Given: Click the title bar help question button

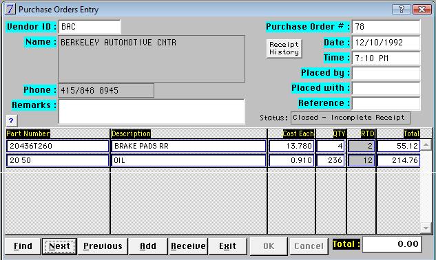Looking at the screenshot, I should click(x=402, y=10).
